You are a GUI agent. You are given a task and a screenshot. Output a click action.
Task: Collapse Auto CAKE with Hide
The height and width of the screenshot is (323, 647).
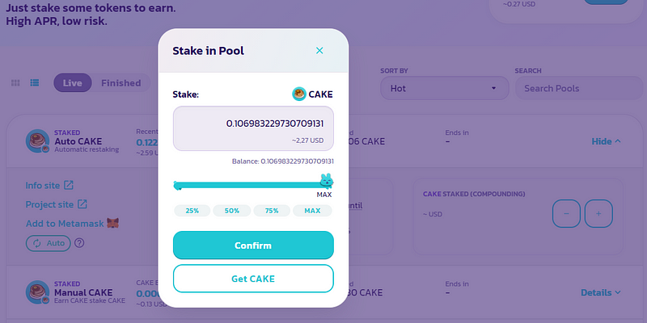(606, 141)
